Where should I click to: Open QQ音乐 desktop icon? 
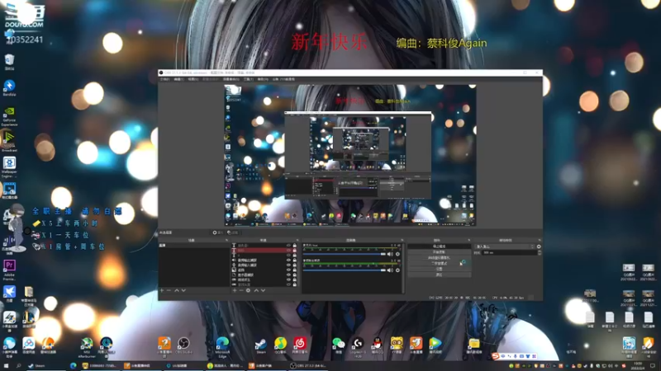click(280, 345)
